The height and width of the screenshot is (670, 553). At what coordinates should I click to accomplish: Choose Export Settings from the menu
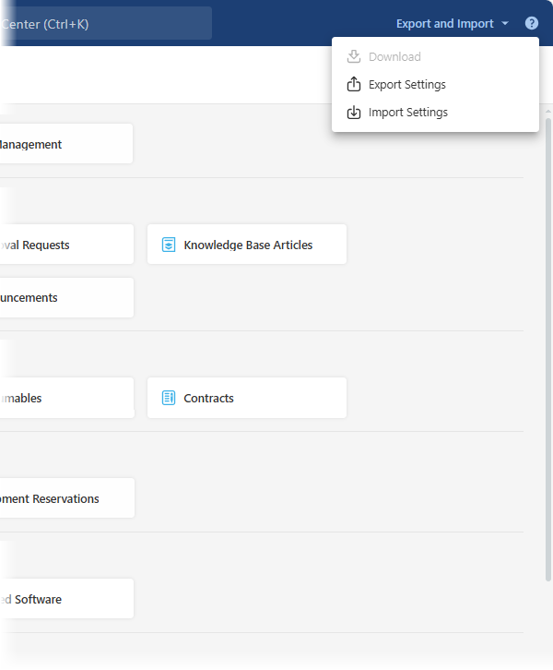tap(407, 85)
